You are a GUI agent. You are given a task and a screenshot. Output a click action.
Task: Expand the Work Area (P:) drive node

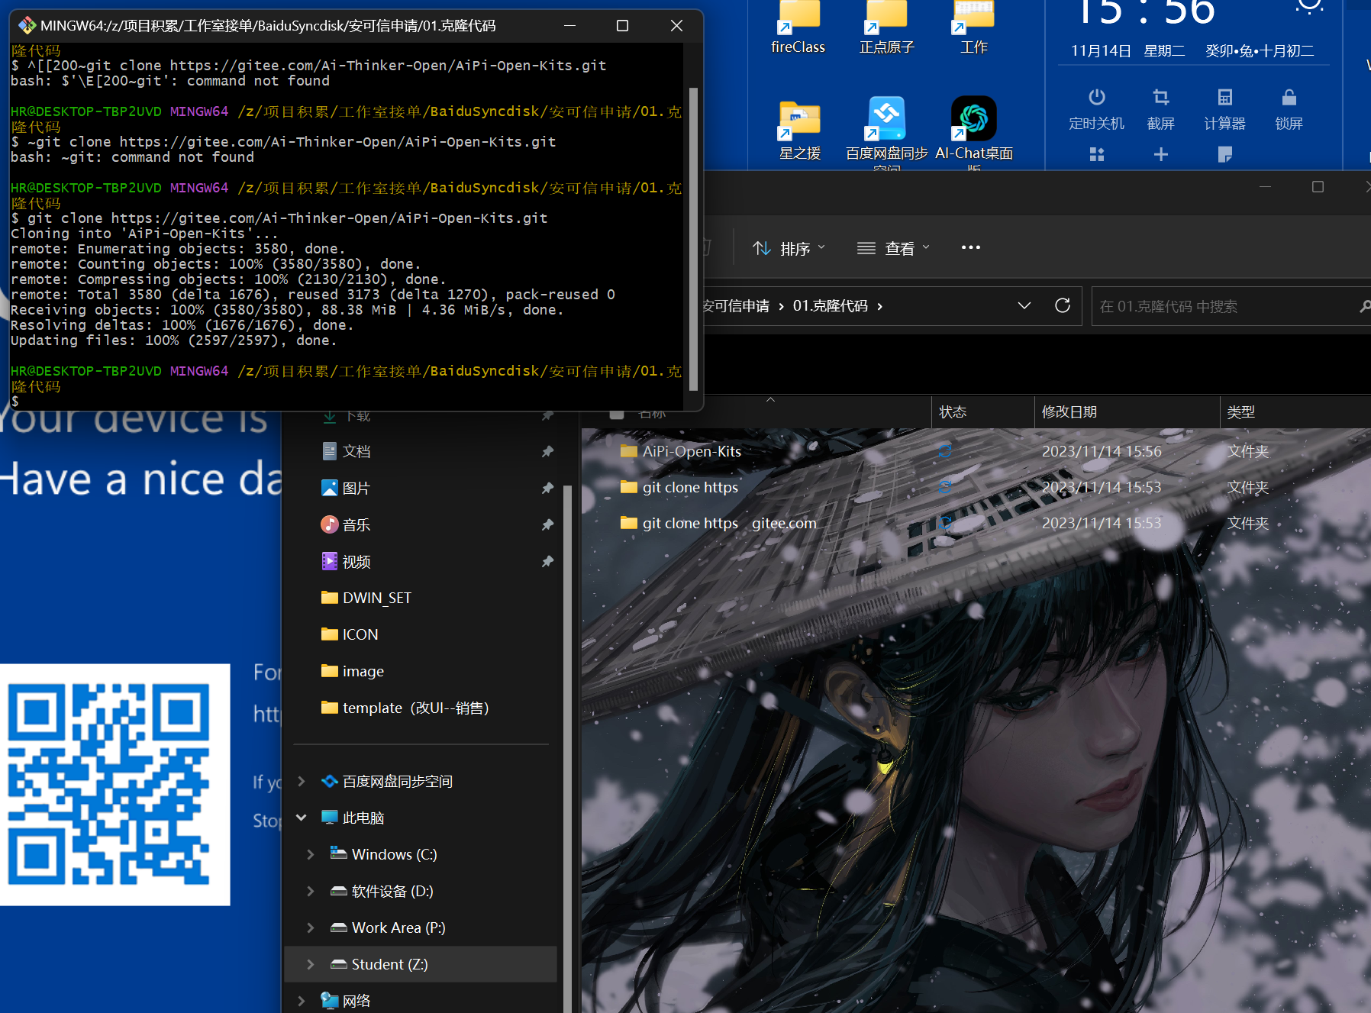(x=311, y=928)
